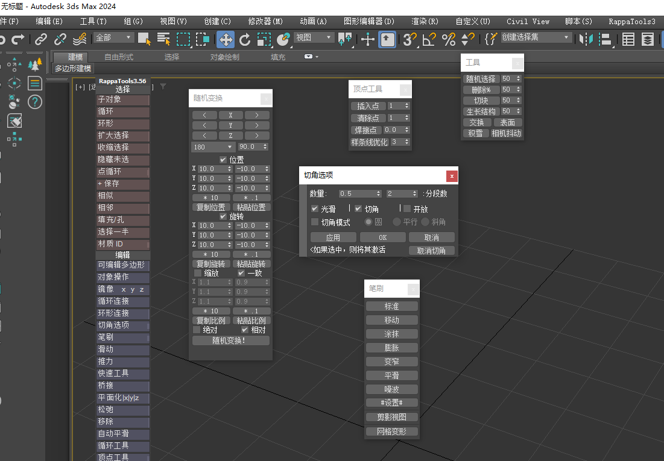Click spinner arrows beside 90.0 value
Image resolution: width=664 pixels, height=461 pixels.
coord(265,146)
